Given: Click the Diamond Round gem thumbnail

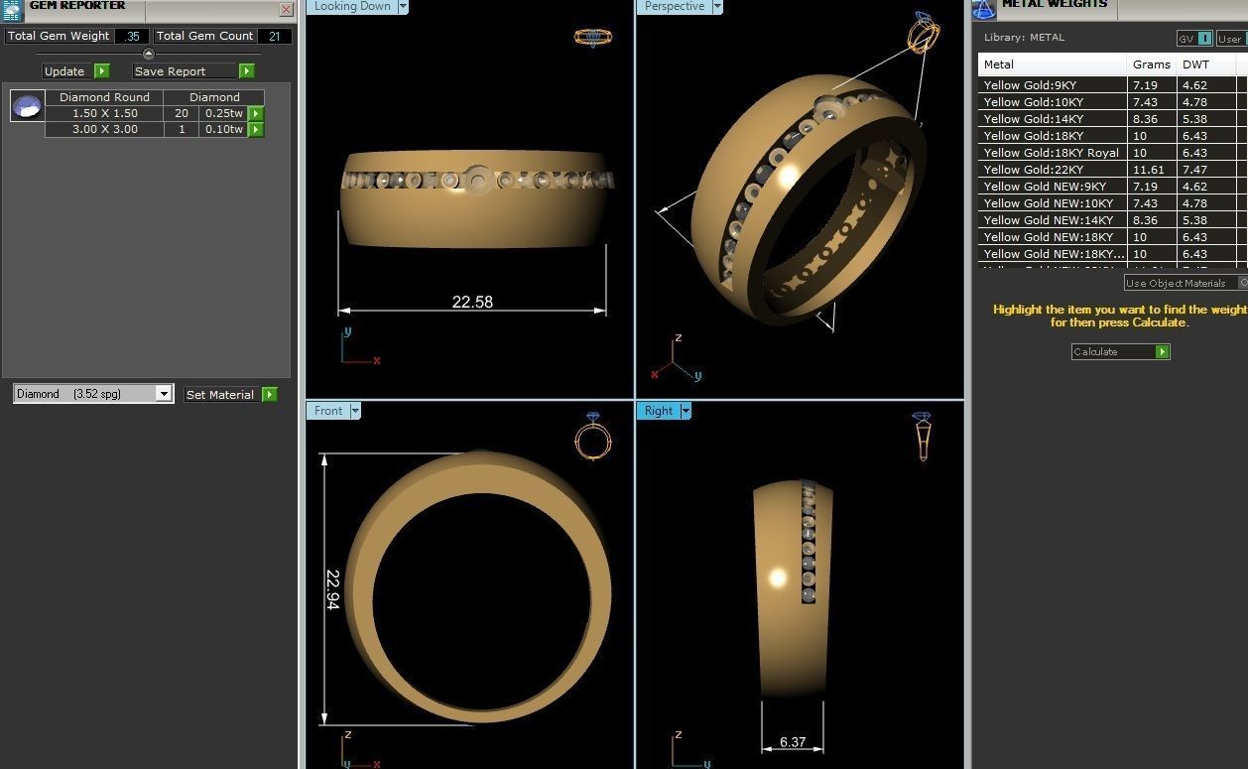Looking at the screenshot, I should pyautogui.click(x=27, y=105).
